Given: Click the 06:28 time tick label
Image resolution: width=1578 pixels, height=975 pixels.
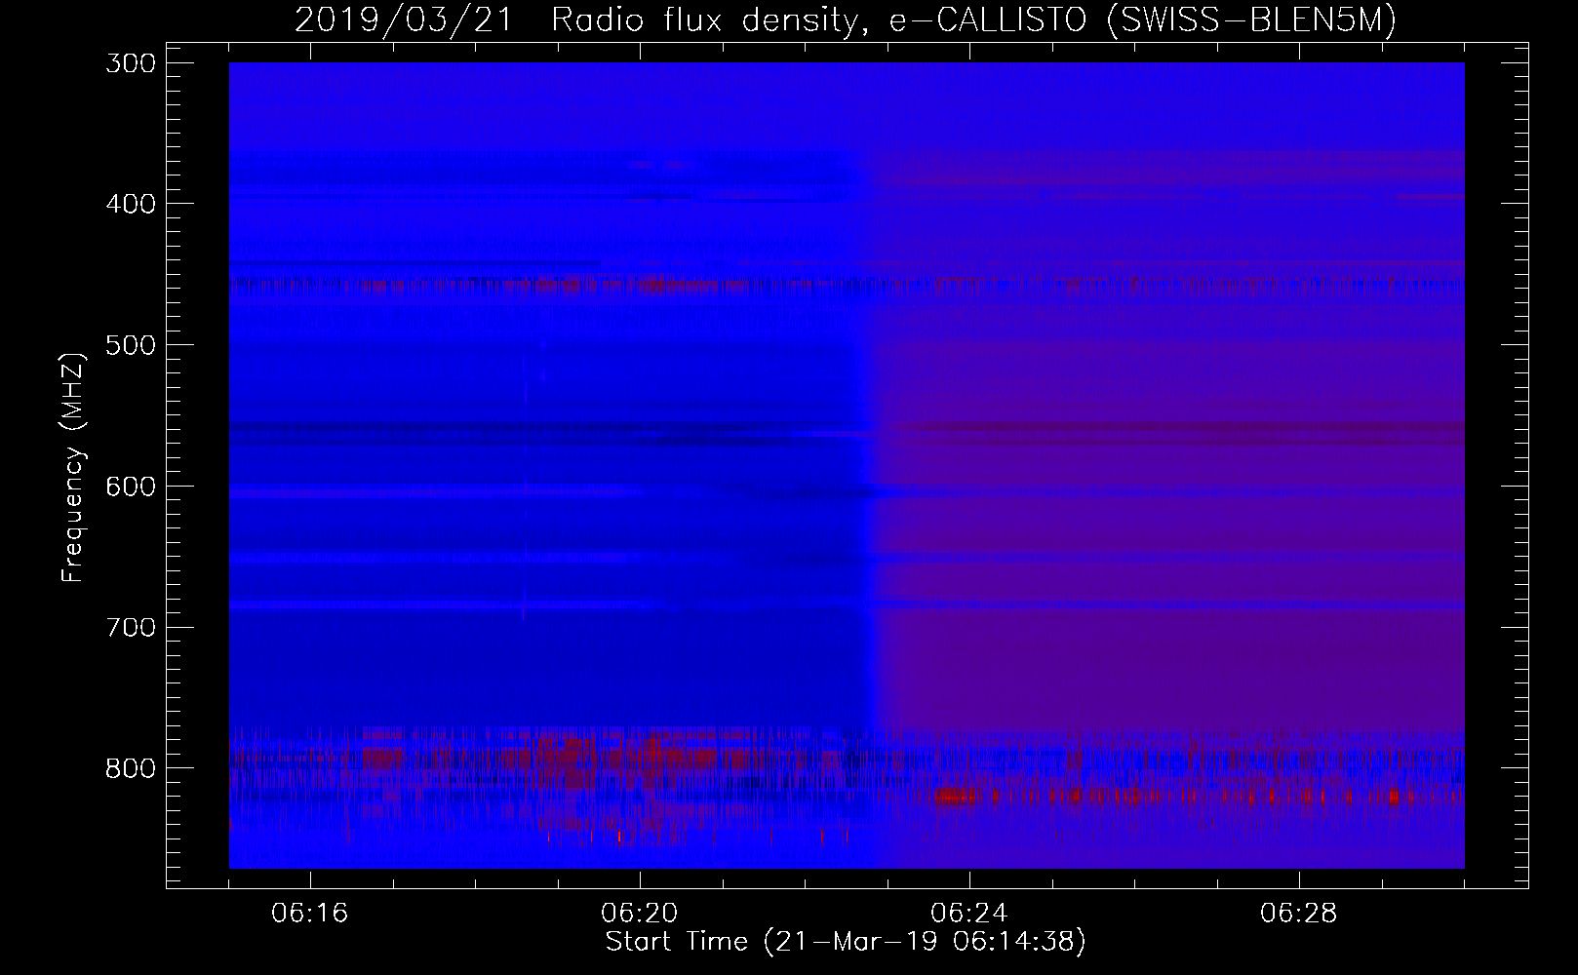Looking at the screenshot, I should [1299, 914].
